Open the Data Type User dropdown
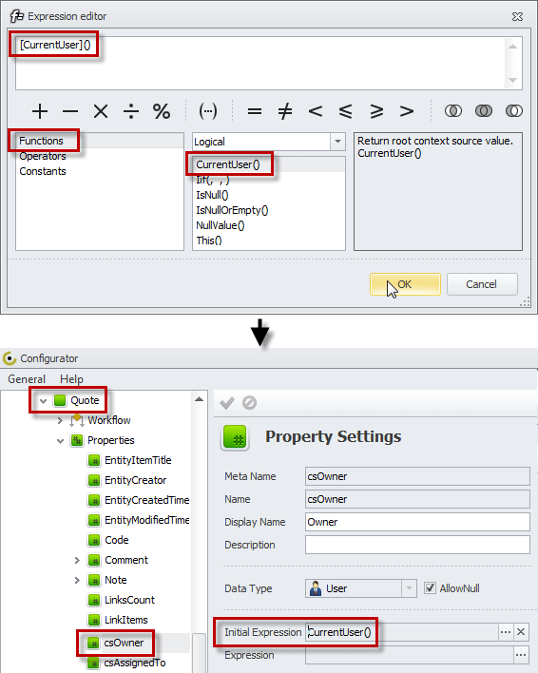Viewport: 538px width, 673px height. tap(409, 588)
